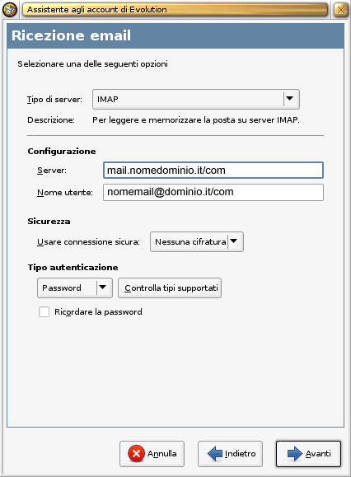Enable the Ricordare la password checkbox
Image resolution: width=351 pixels, height=477 pixels.
pyautogui.click(x=44, y=311)
